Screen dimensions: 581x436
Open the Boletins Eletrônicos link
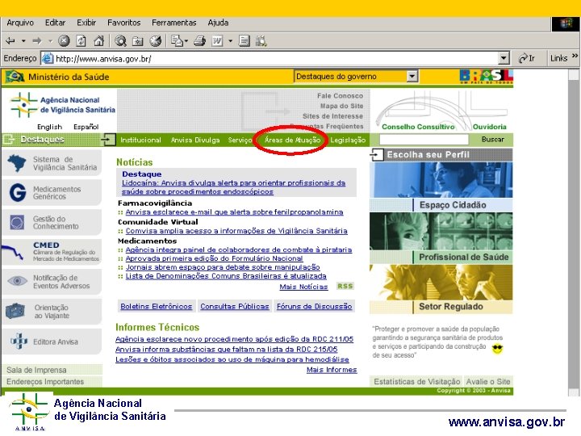click(x=157, y=306)
